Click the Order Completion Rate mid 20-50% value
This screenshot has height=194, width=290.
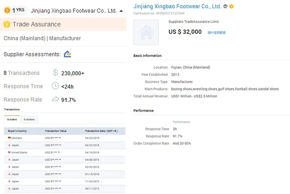click(182, 143)
